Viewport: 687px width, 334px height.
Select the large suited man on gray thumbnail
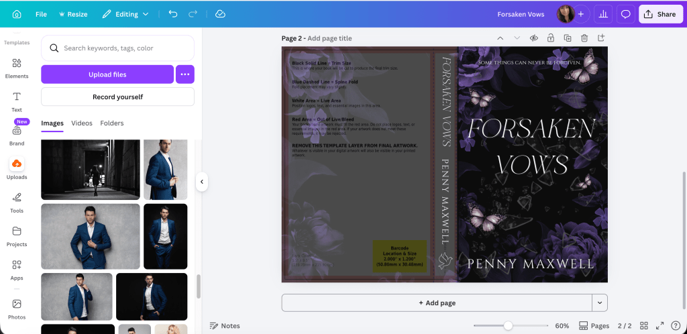[91, 236]
